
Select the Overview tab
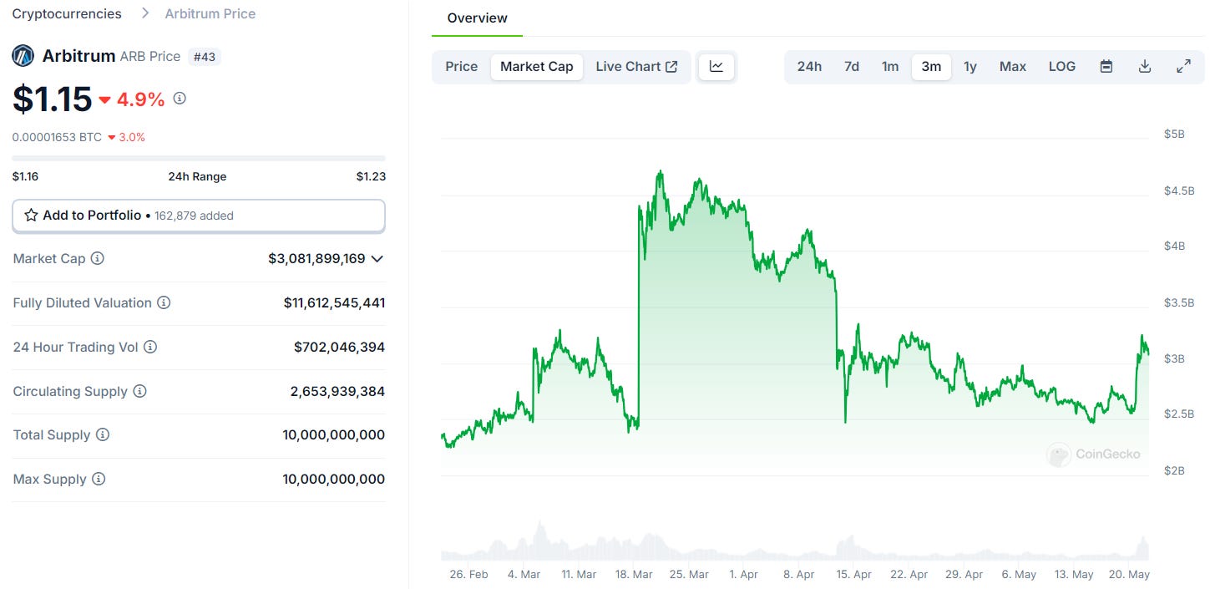[x=476, y=18]
